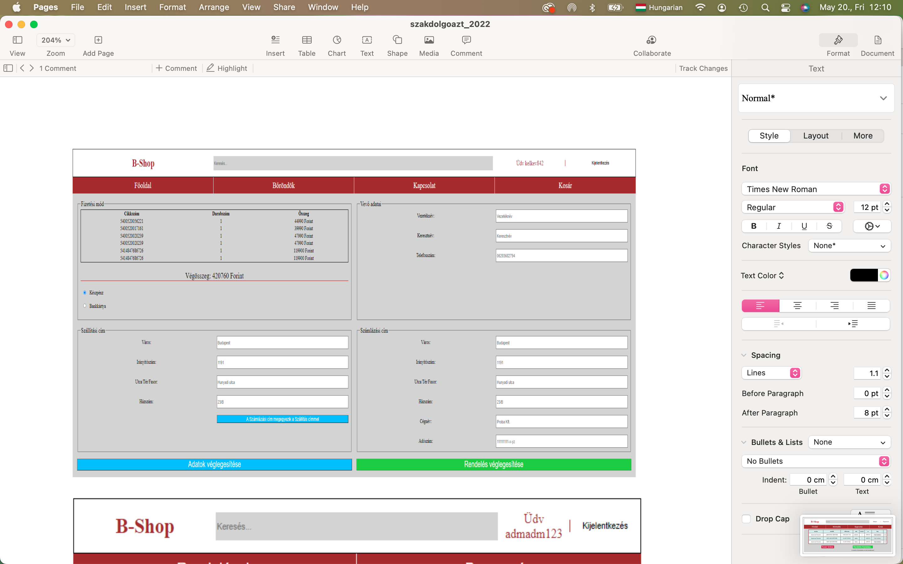Open the Text Color popup label
Viewport: 903px width, 564px height.
click(762, 276)
